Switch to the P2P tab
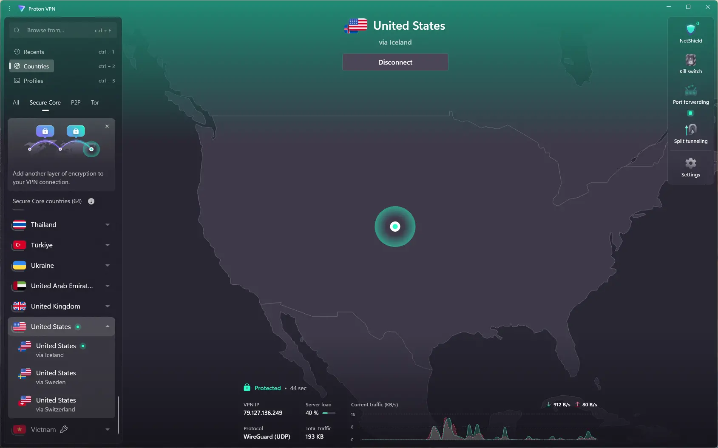Image resolution: width=718 pixels, height=448 pixels. (x=76, y=102)
